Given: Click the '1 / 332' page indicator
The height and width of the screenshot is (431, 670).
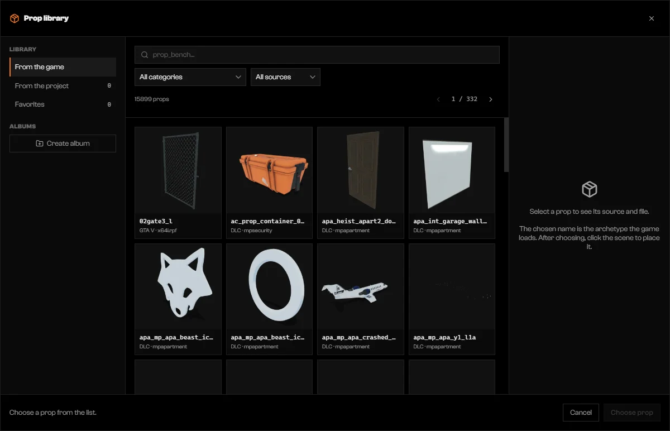Looking at the screenshot, I should 465,99.
